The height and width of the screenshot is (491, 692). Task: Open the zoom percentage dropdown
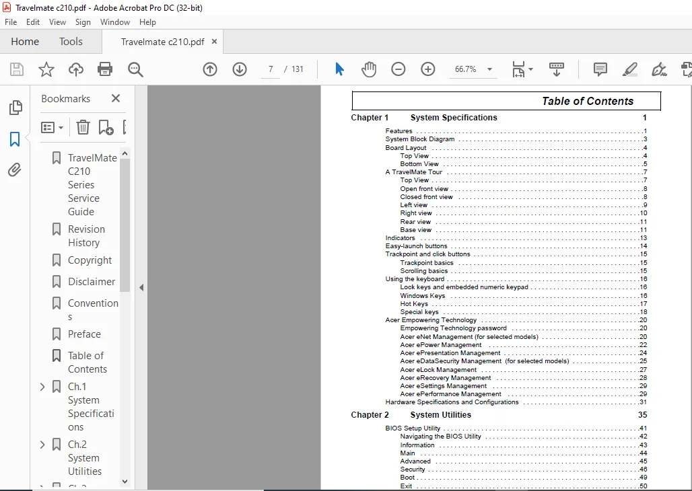coord(489,69)
